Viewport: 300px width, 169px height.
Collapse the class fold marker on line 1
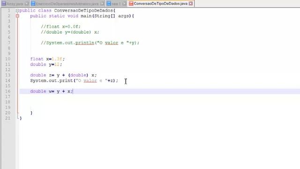17,11
